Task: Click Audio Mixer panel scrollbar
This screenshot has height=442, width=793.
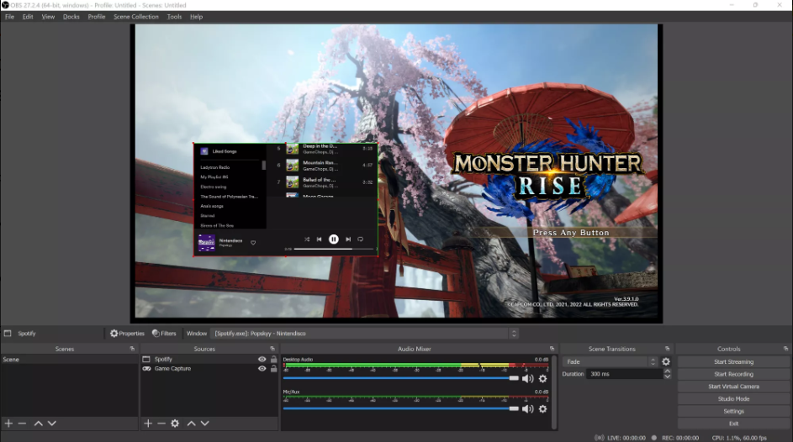Action: (554, 392)
